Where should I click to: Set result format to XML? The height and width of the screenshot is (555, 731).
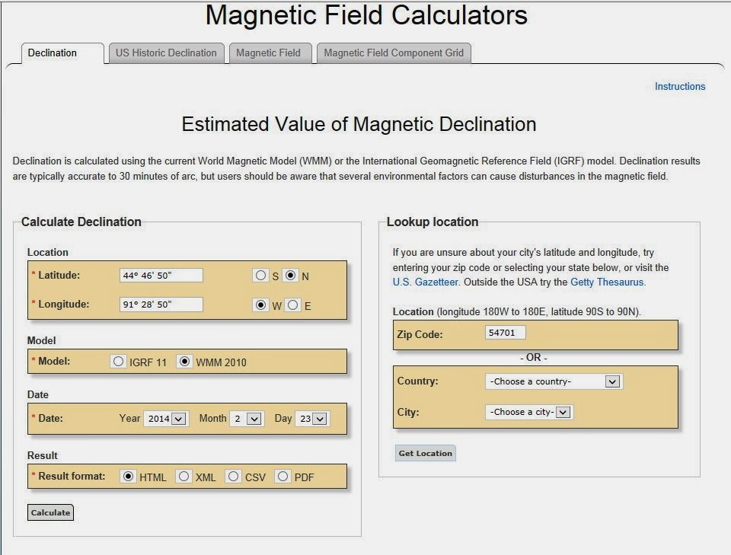point(184,477)
